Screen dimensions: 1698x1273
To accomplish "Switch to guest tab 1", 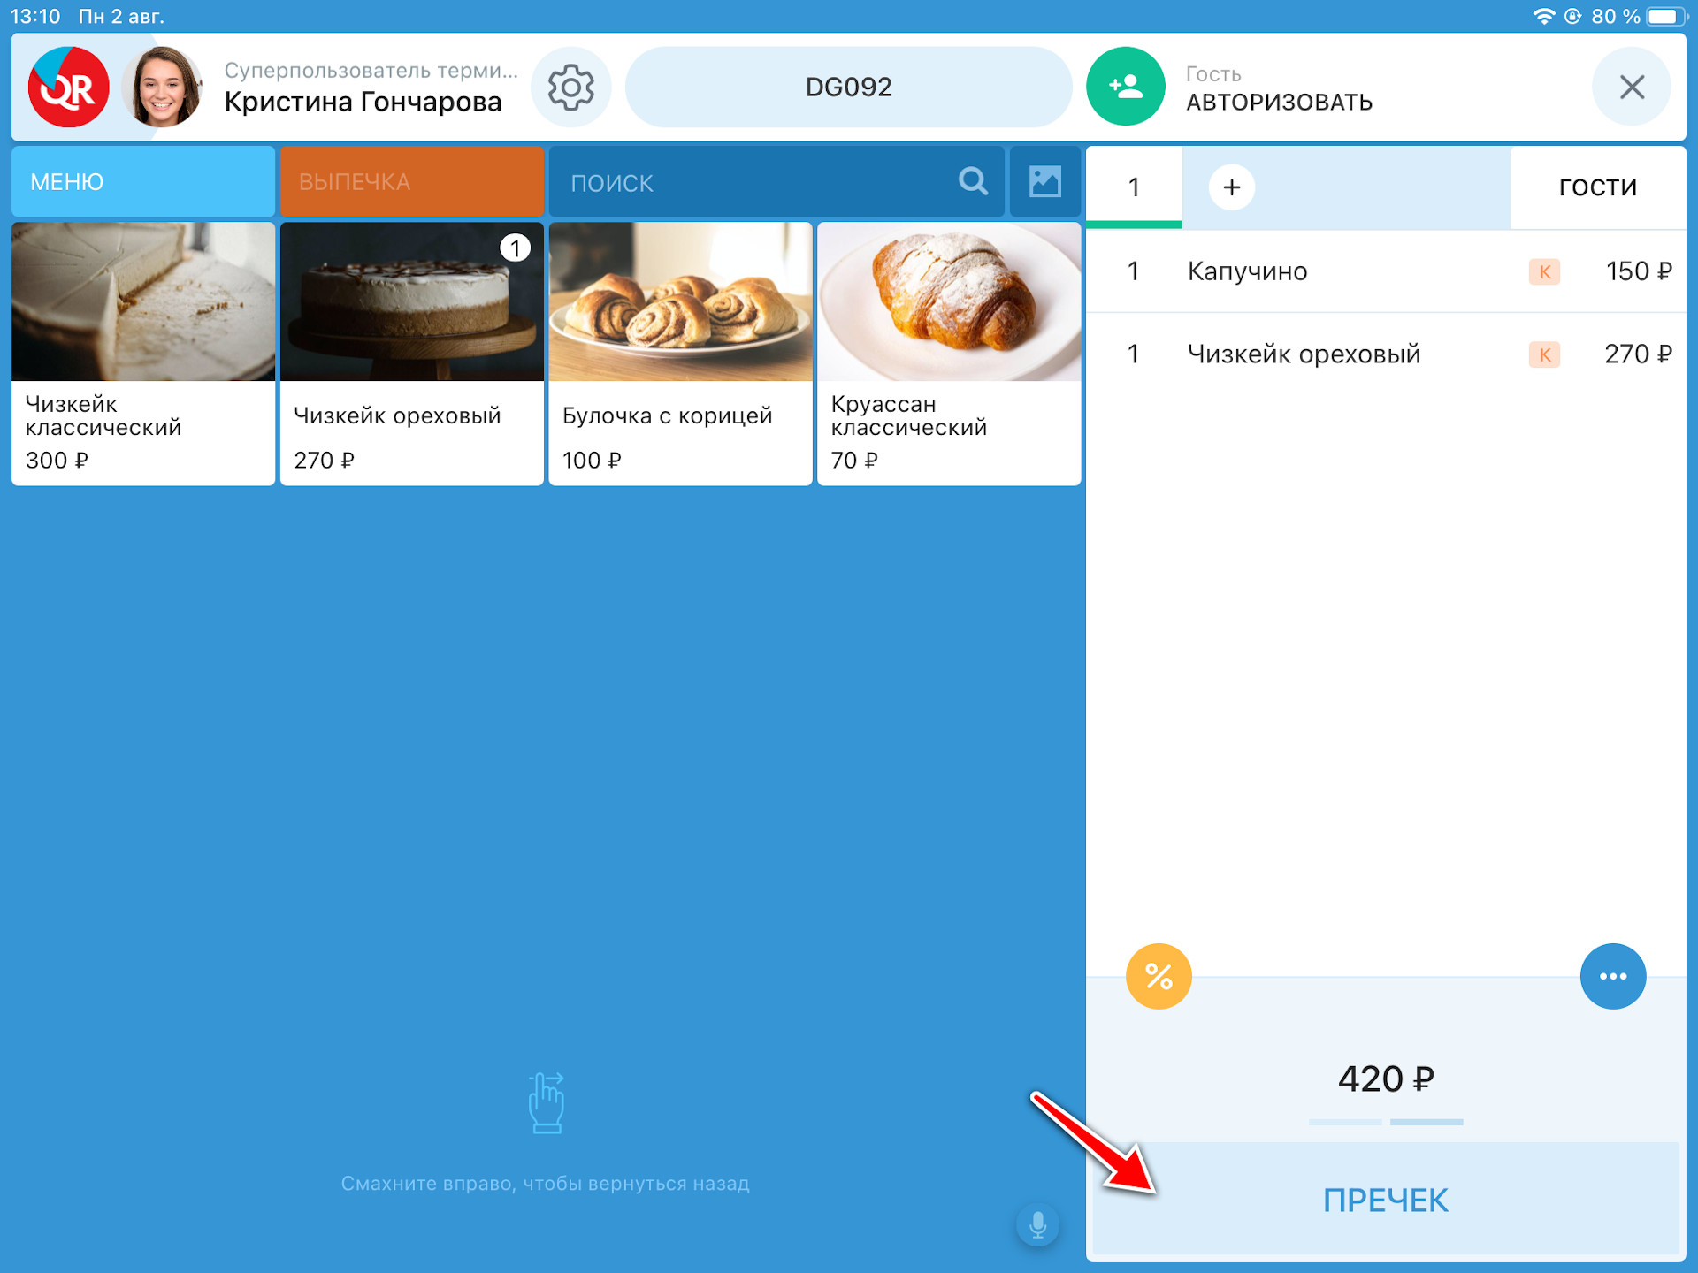I will 1134,187.
